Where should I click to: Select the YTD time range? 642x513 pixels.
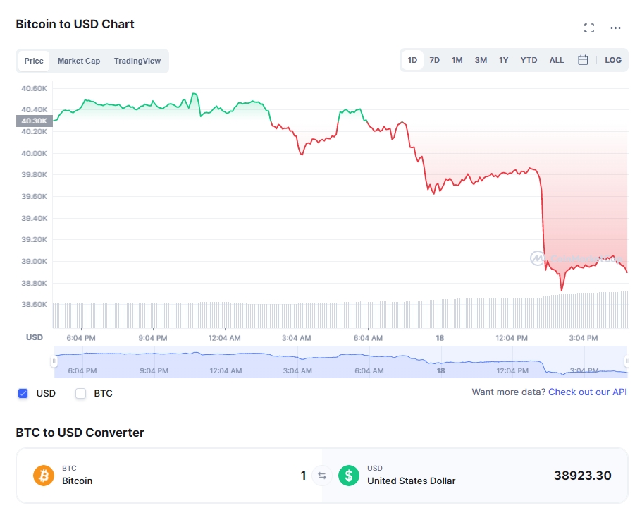coord(529,60)
